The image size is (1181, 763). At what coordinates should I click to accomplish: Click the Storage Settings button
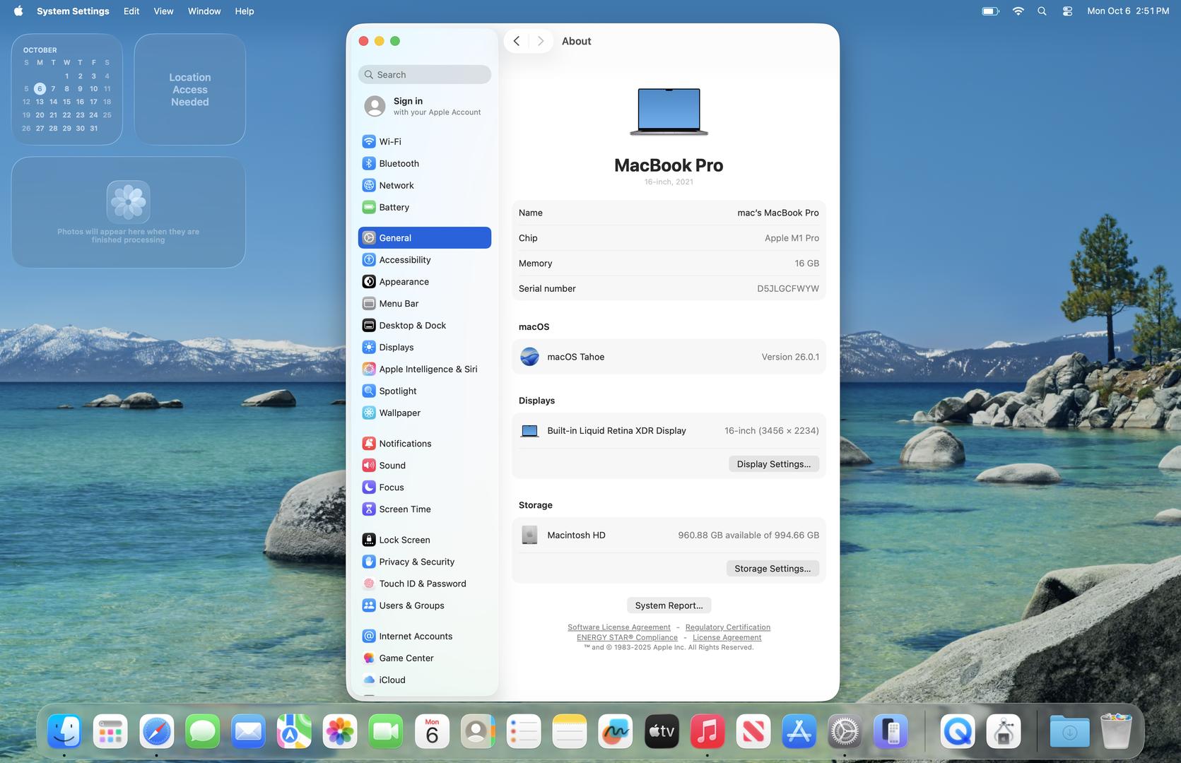(x=772, y=569)
